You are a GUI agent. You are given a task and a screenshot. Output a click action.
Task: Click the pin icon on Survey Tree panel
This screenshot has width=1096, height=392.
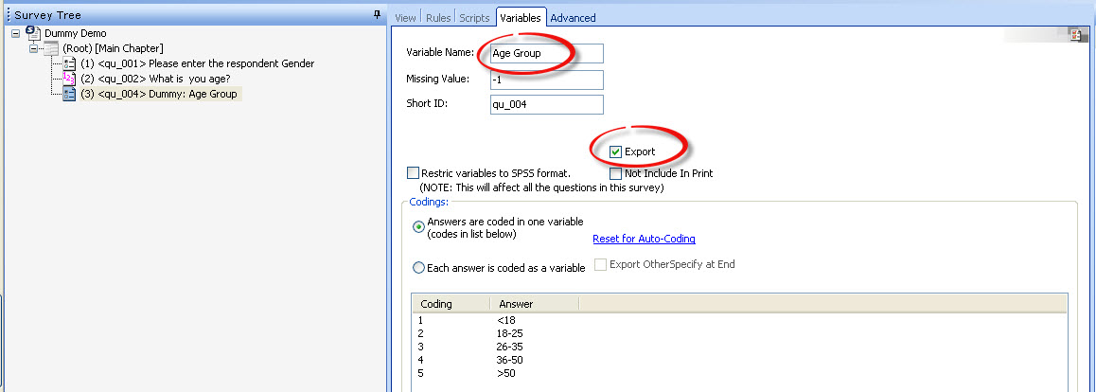point(378,14)
